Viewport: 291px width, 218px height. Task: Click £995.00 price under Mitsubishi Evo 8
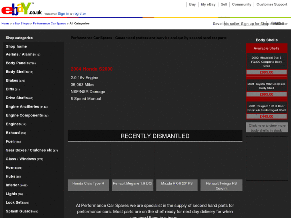coord(267,72)
